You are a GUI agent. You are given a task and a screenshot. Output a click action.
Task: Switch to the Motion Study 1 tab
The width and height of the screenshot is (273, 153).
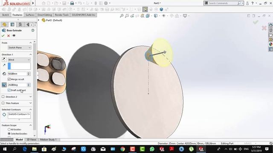point(48,139)
